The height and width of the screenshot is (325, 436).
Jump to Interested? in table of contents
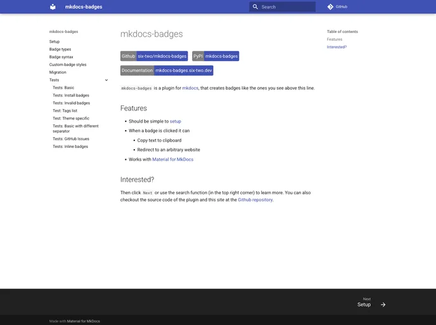click(x=337, y=47)
